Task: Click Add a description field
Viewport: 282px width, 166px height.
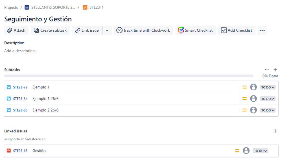Action: (x=21, y=51)
